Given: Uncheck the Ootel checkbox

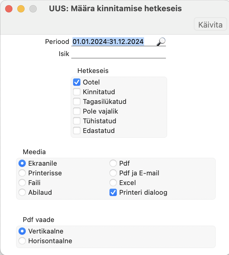Looking at the screenshot, I should click(x=77, y=82).
